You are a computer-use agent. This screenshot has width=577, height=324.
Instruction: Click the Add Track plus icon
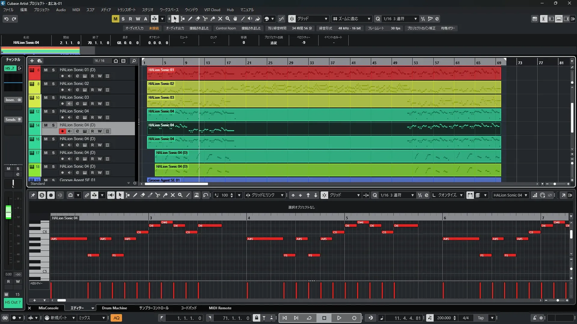[x=32, y=61]
